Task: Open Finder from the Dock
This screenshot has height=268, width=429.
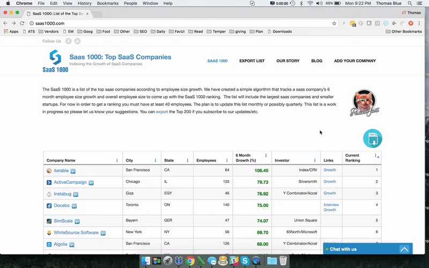Action: pos(145,260)
